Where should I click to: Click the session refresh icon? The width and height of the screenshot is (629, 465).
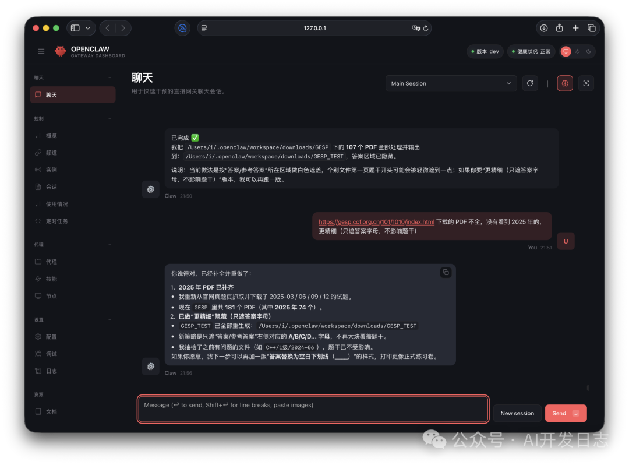point(529,83)
